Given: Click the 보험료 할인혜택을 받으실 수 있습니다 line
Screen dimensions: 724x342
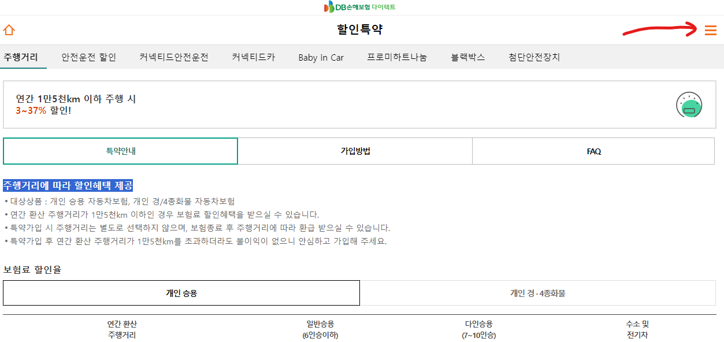Looking at the screenshot, I should [162, 214].
